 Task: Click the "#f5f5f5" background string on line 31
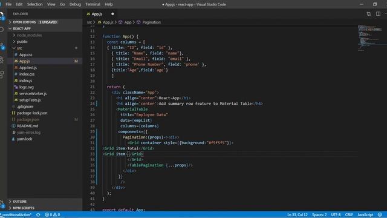tap(216, 143)
